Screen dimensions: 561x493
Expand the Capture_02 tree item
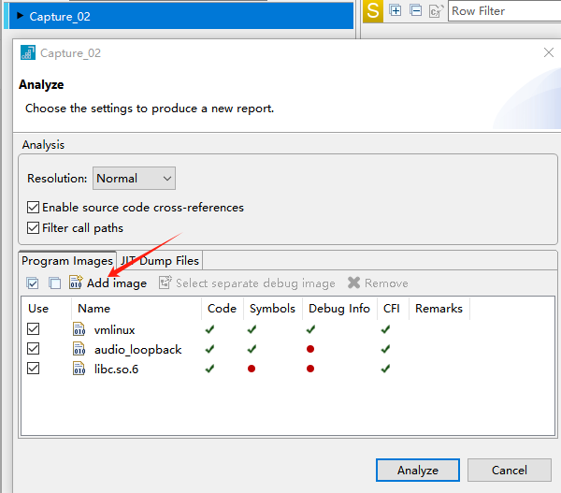(20, 16)
